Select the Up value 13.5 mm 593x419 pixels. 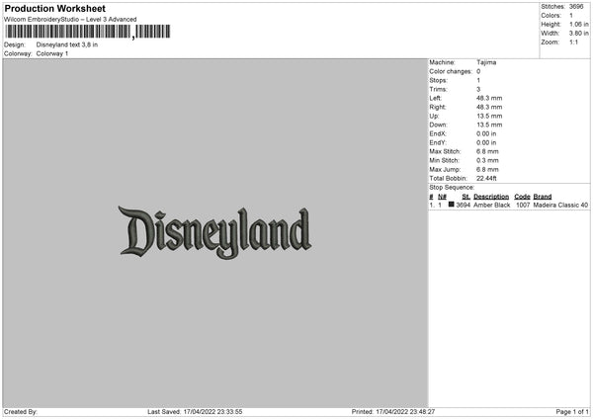coord(489,116)
